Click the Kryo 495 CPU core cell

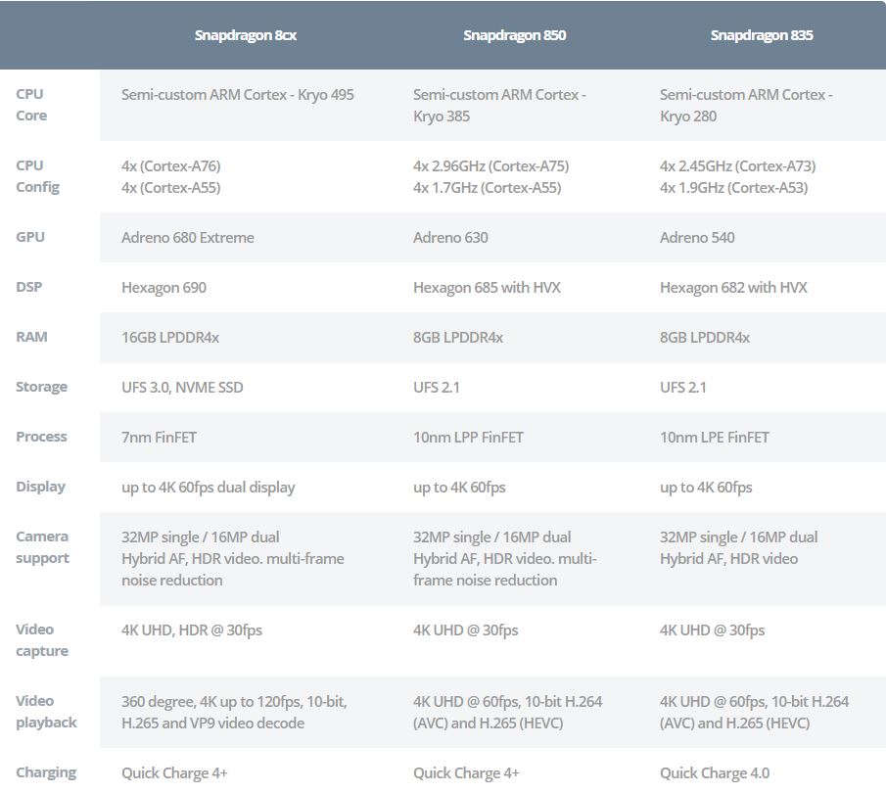(x=237, y=95)
